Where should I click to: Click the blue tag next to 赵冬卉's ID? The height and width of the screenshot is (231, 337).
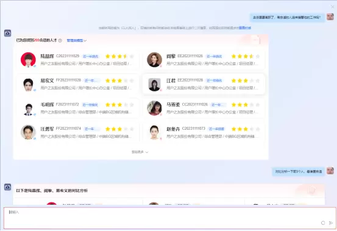[x=216, y=129]
